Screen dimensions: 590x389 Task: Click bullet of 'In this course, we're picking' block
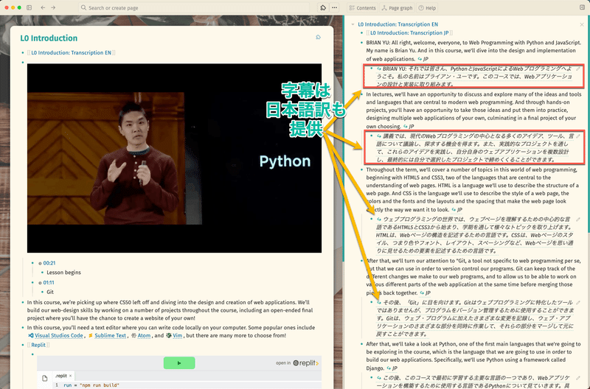(x=23, y=303)
